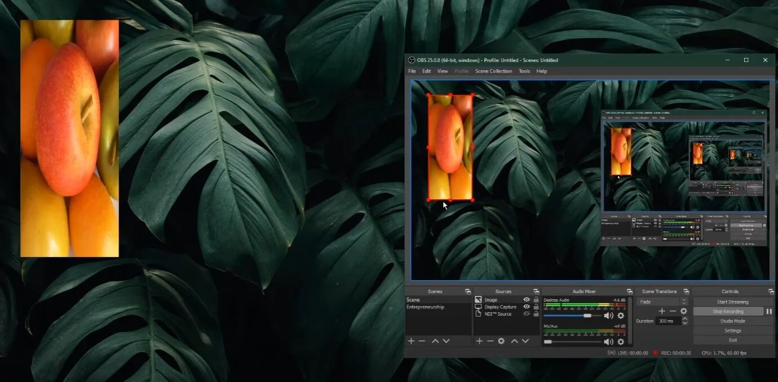Screen dimensions: 778x382
Task: Open the Tools menu
Action: pos(524,71)
